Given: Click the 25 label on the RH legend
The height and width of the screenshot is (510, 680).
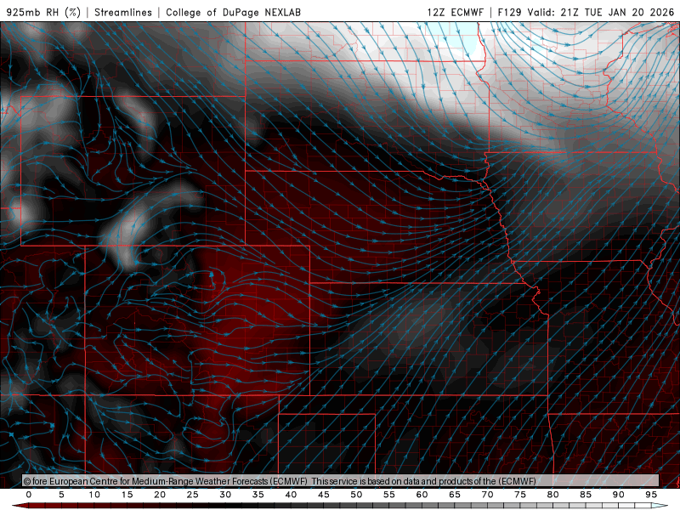Looking at the screenshot, I should tap(193, 495).
